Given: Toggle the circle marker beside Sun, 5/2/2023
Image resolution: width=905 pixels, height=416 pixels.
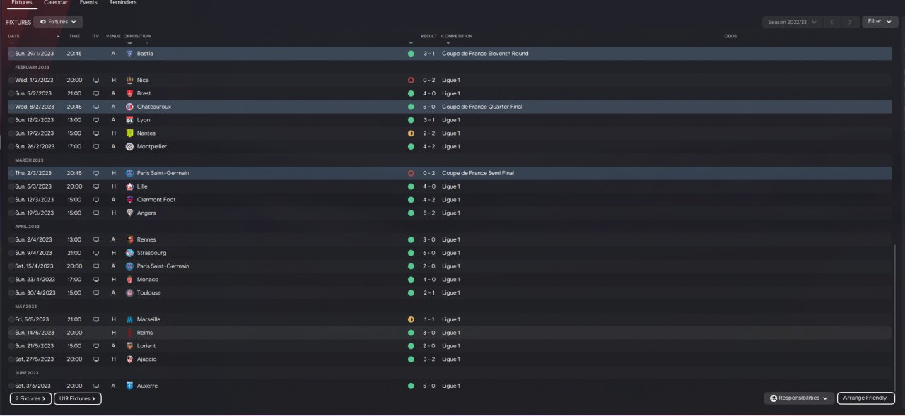Looking at the screenshot, I should pos(11,94).
